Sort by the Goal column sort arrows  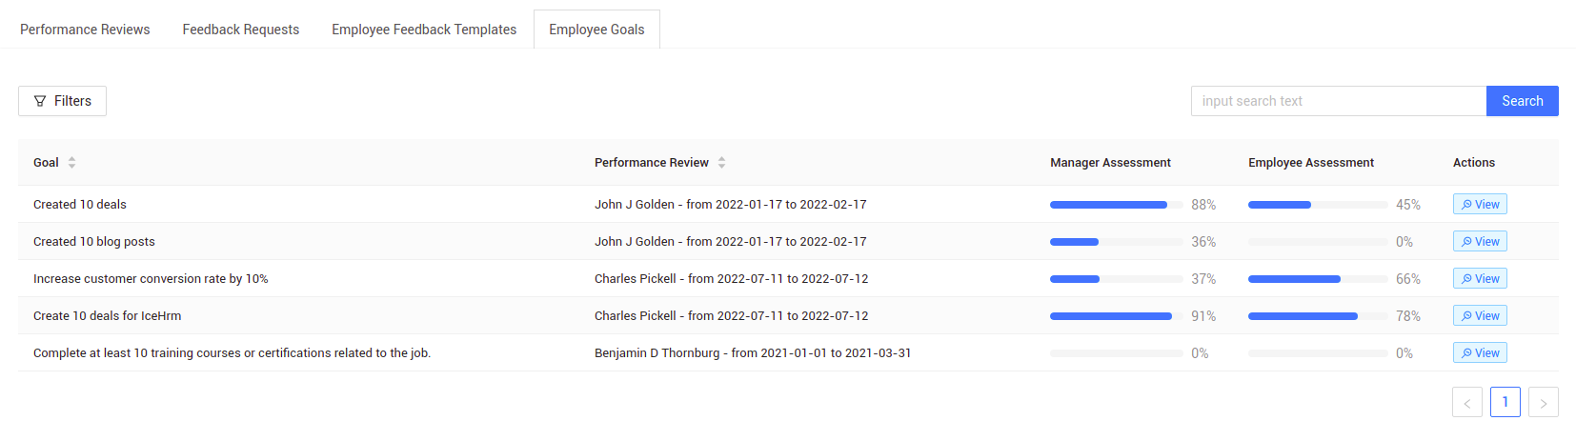pos(71,163)
